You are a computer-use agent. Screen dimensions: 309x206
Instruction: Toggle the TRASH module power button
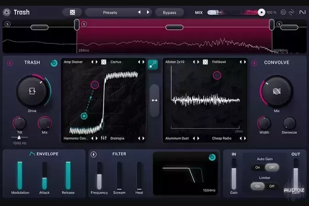(x=10, y=63)
